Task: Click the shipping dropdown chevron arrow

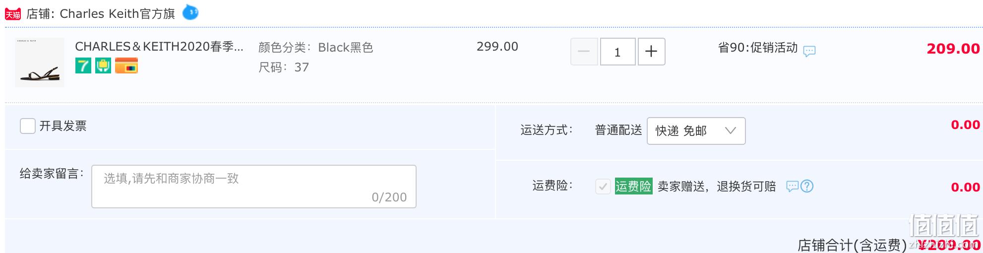Action: (730, 130)
